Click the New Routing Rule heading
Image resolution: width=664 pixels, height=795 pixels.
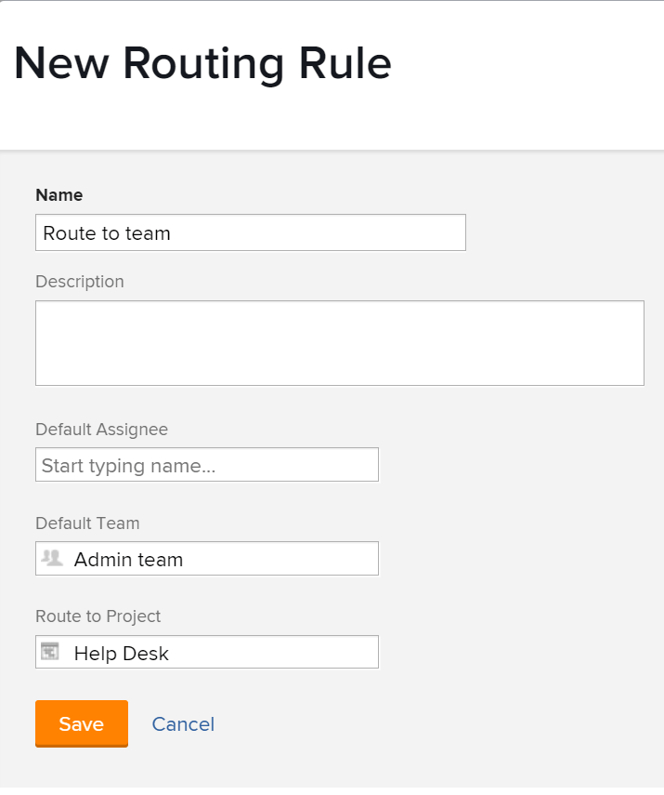[202, 63]
